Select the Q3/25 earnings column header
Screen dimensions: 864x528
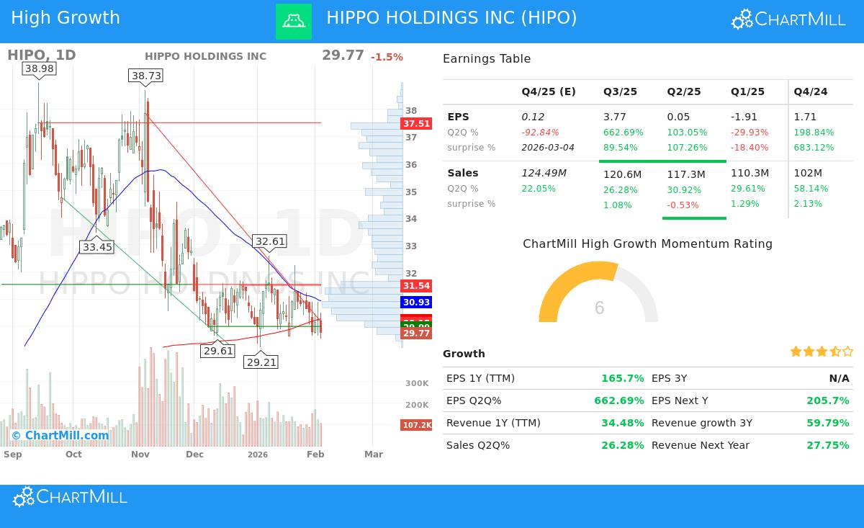click(620, 91)
